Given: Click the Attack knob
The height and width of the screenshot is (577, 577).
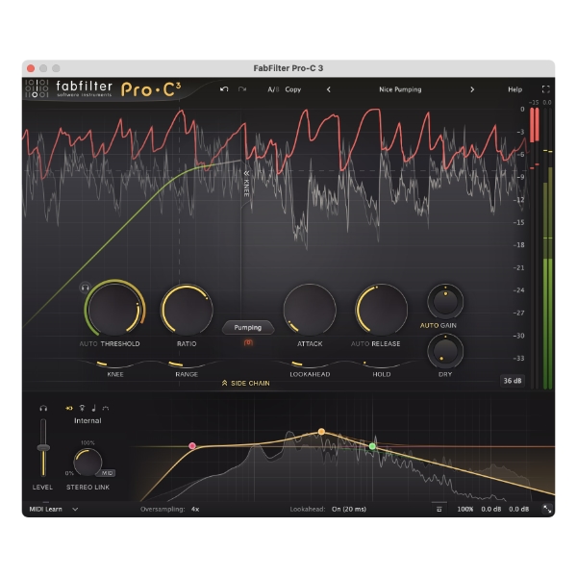Looking at the screenshot, I should [x=310, y=309].
